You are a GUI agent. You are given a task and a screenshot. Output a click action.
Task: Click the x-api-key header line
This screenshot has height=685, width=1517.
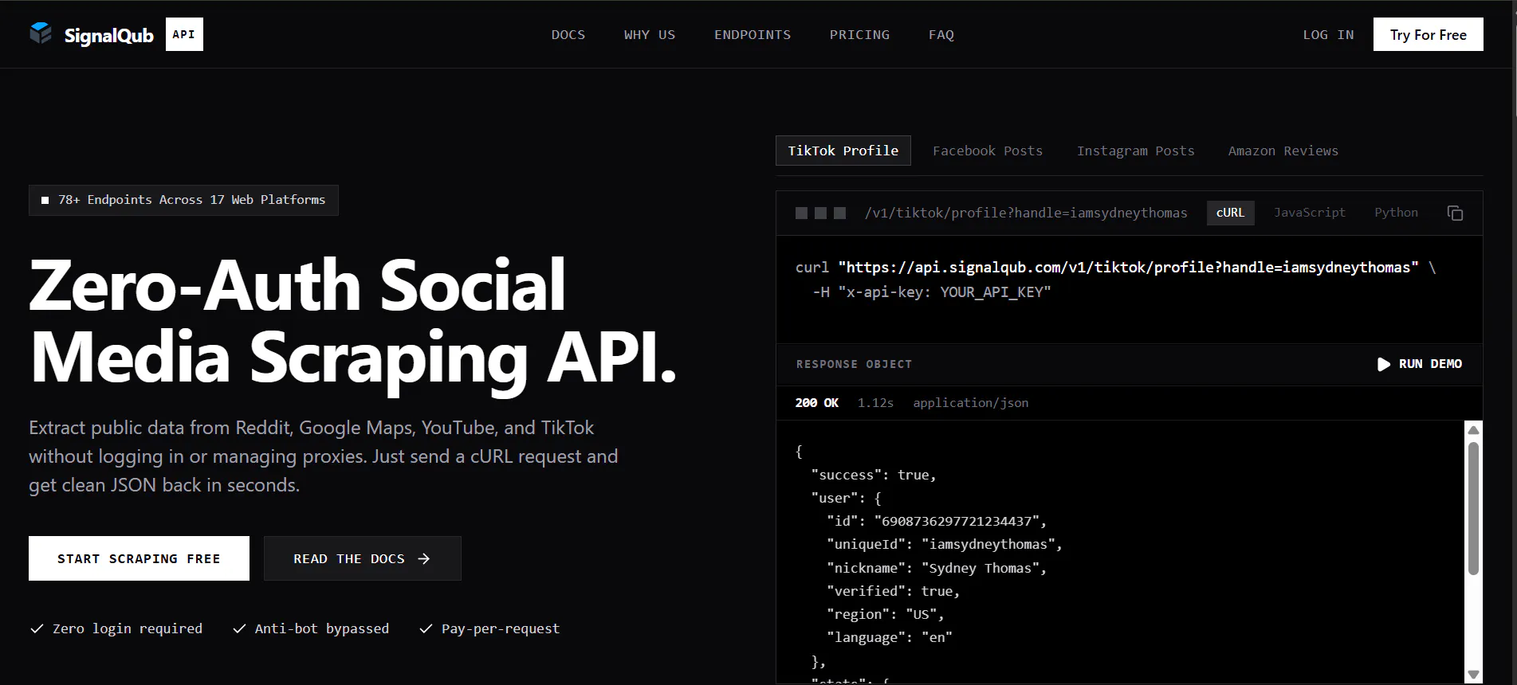[x=932, y=292]
